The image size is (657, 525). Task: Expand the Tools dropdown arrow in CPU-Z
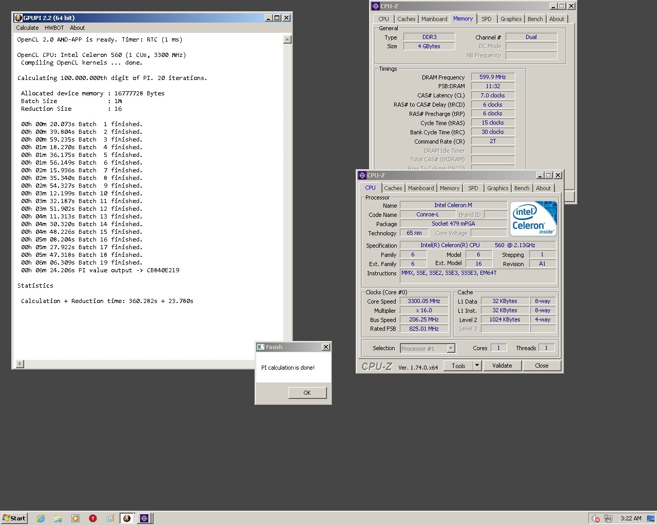point(477,366)
